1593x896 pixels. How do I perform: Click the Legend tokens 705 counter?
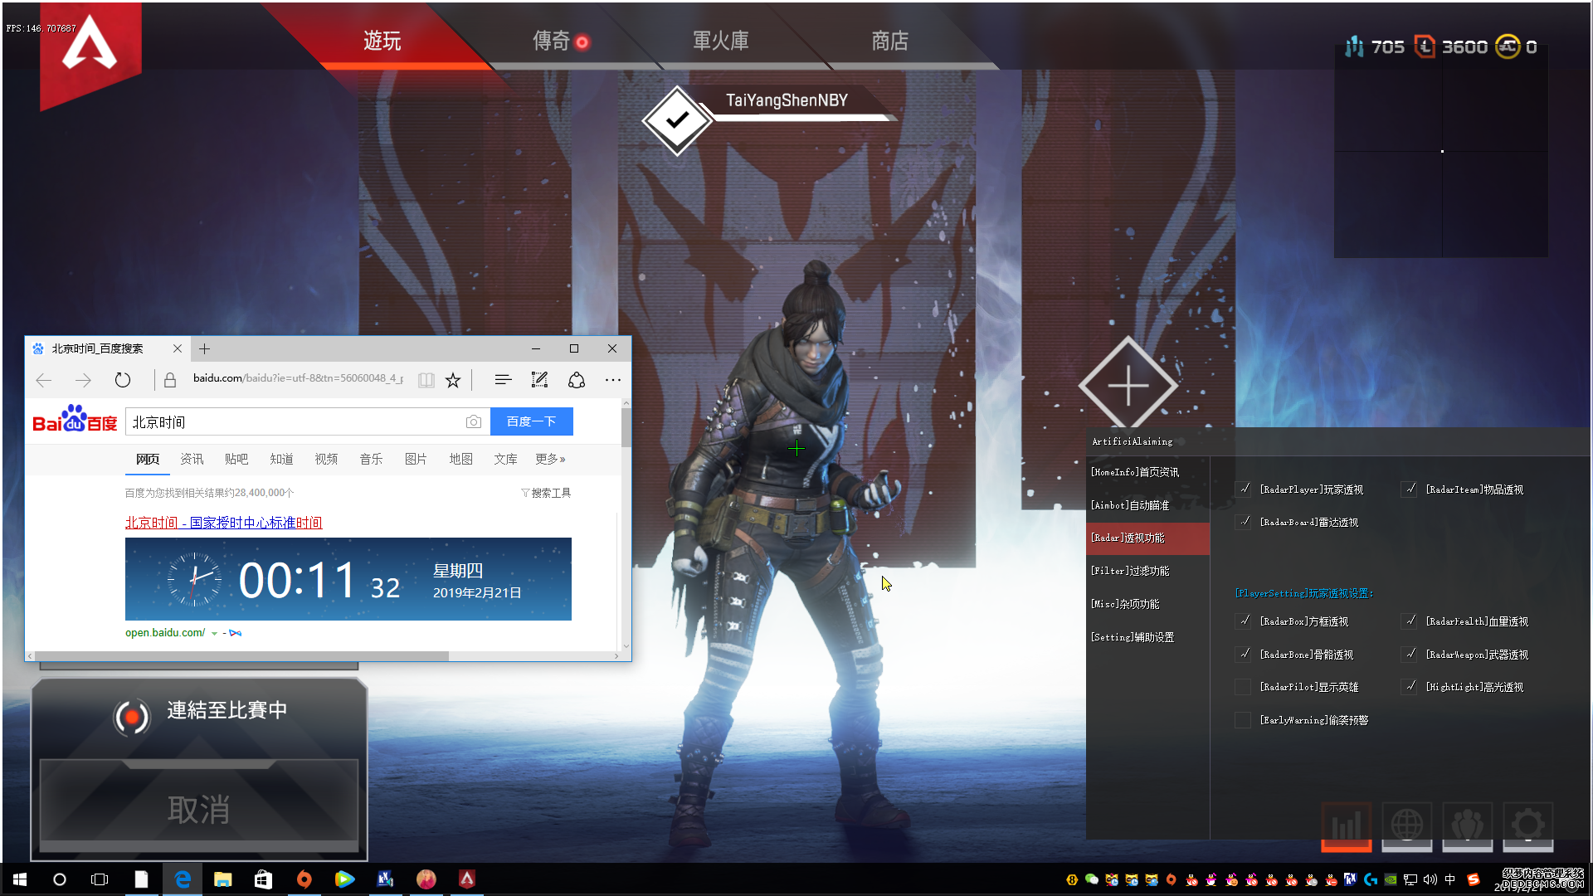coord(1375,47)
